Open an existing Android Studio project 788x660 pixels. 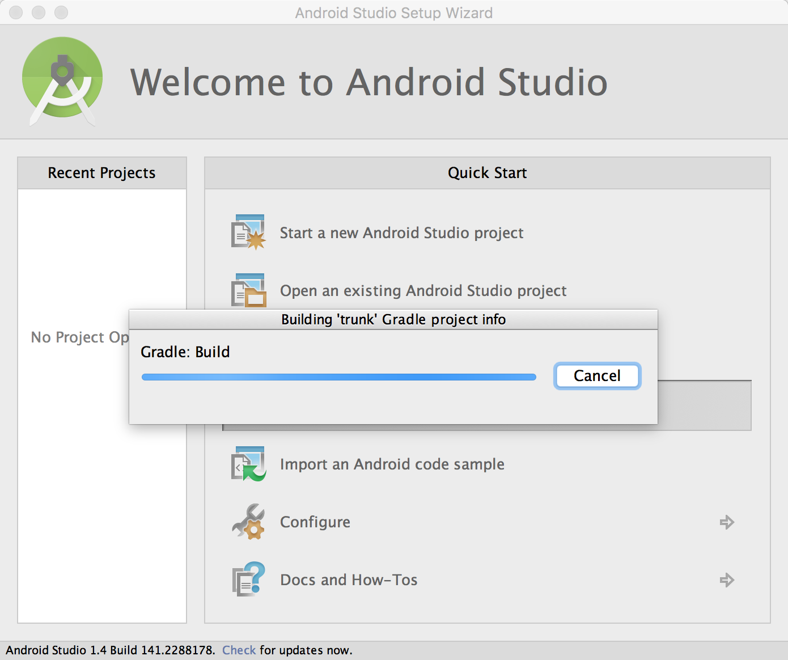click(x=423, y=291)
